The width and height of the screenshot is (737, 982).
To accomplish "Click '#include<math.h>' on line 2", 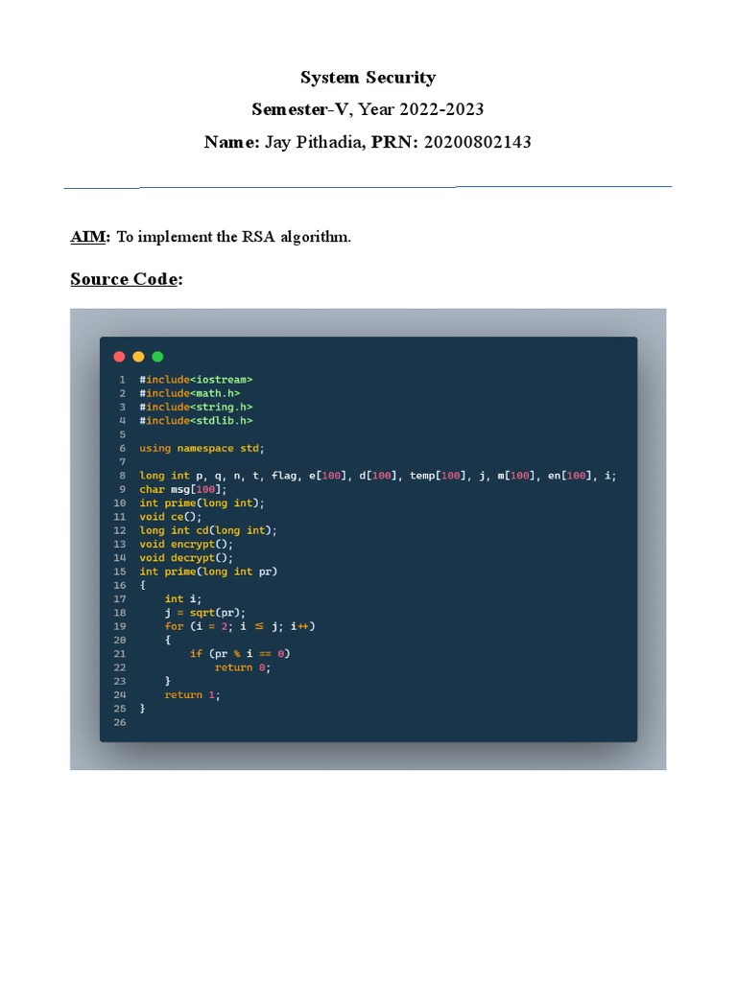I will point(189,393).
